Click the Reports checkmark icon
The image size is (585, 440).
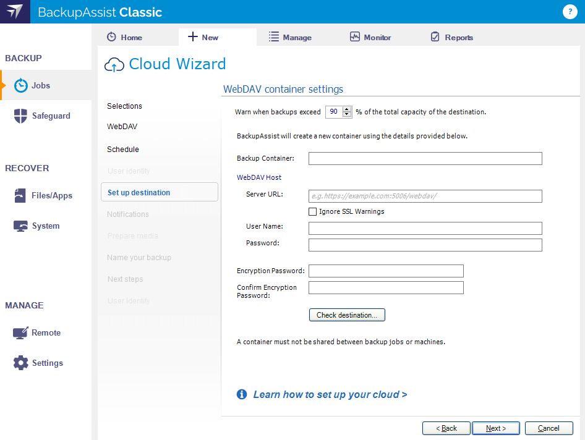point(435,36)
